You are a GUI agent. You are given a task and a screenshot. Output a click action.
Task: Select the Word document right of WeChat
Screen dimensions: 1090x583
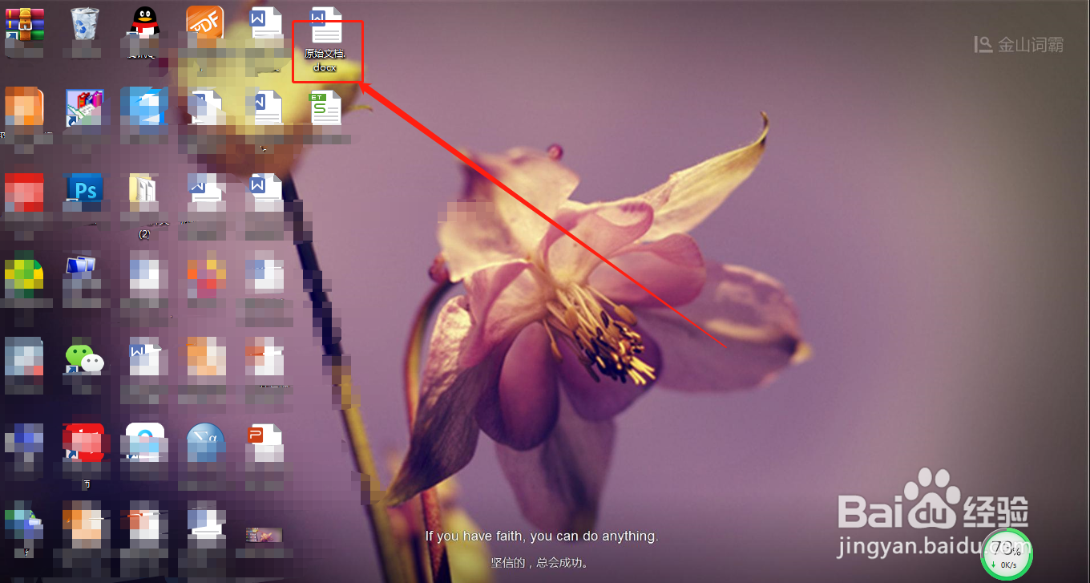(x=145, y=358)
